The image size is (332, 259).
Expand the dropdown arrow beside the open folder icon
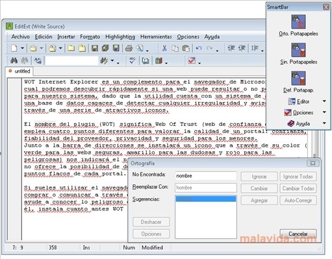42,48
